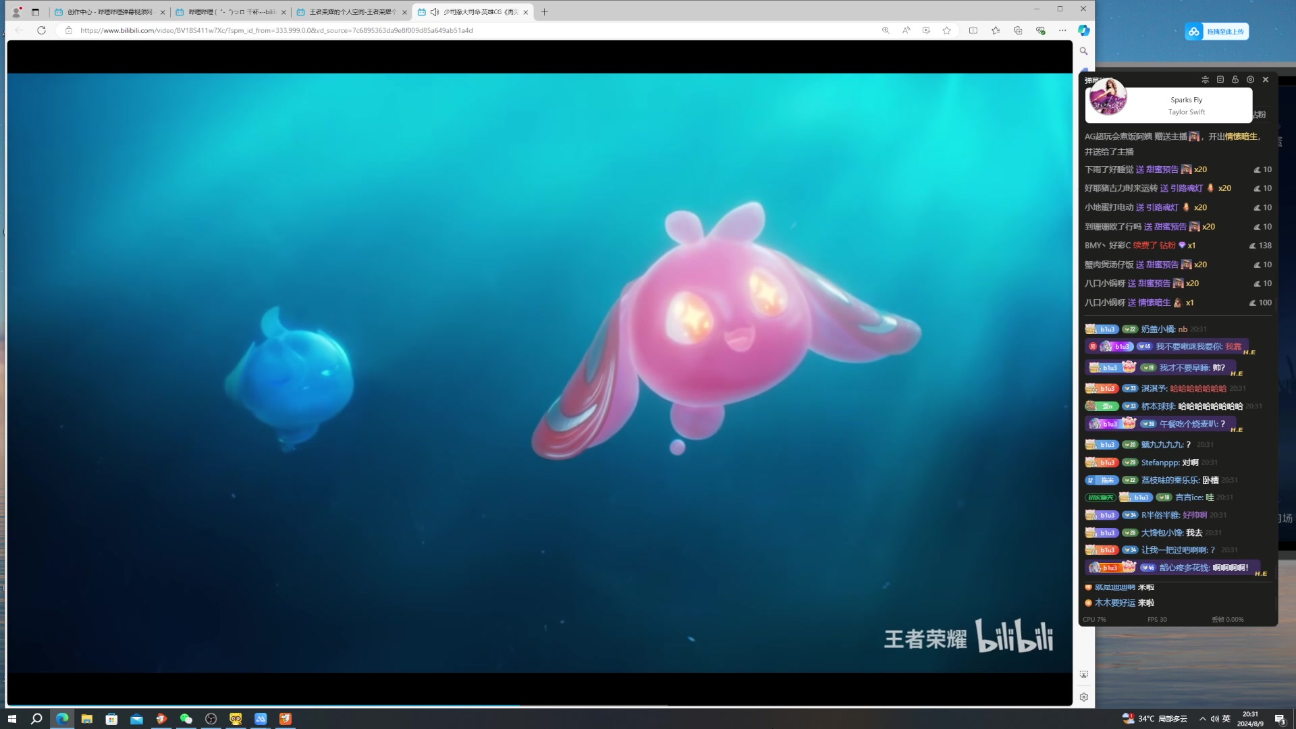Click the read aloud icon in address bar

pyautogui.click(x=906, y=30)
